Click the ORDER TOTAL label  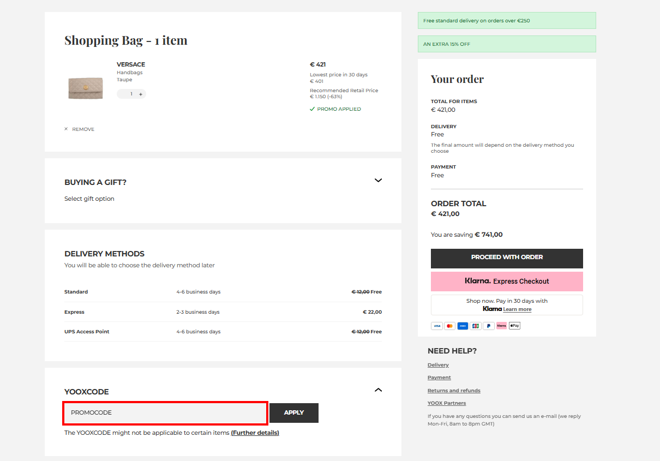click(x=458, y=203)
